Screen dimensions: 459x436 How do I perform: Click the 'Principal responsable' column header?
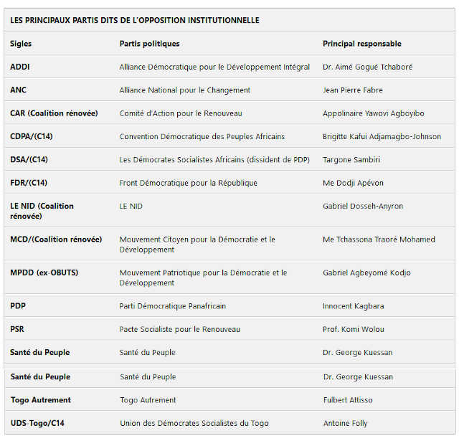[361, 44]
